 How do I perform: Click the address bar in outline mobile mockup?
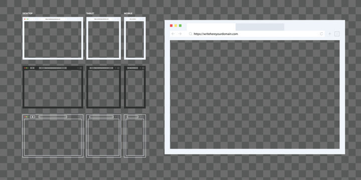pyautogui.click(x=132, y=117)
